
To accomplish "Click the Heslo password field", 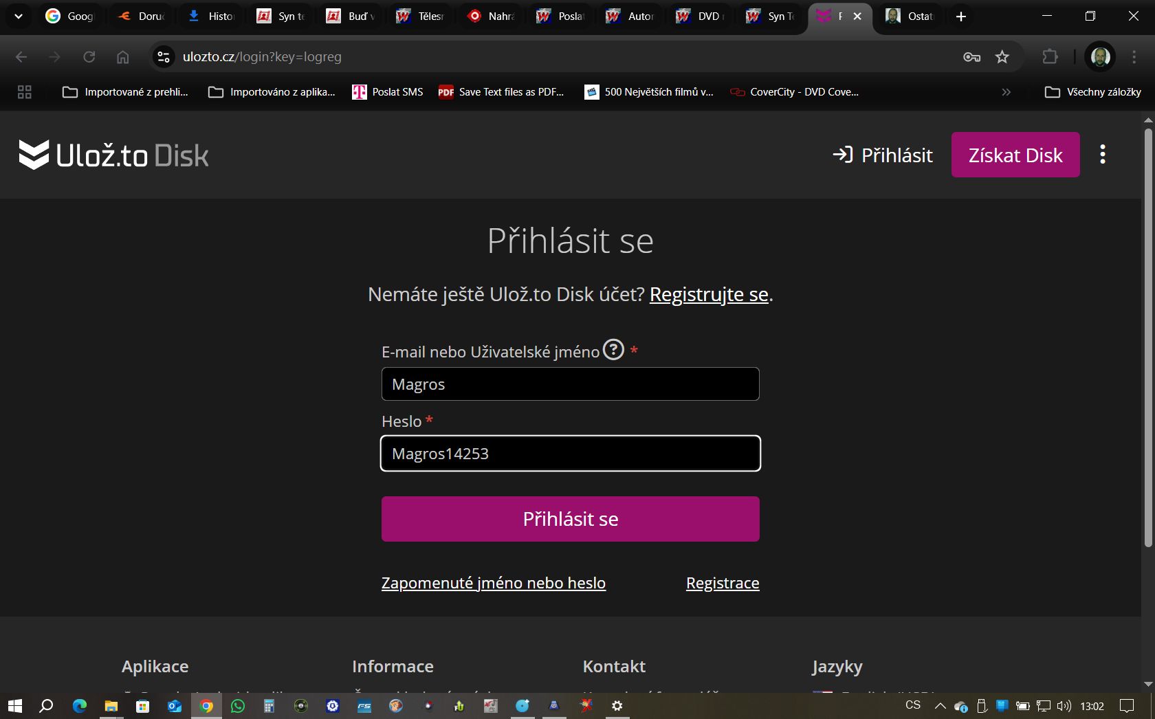I will [571, 454].
